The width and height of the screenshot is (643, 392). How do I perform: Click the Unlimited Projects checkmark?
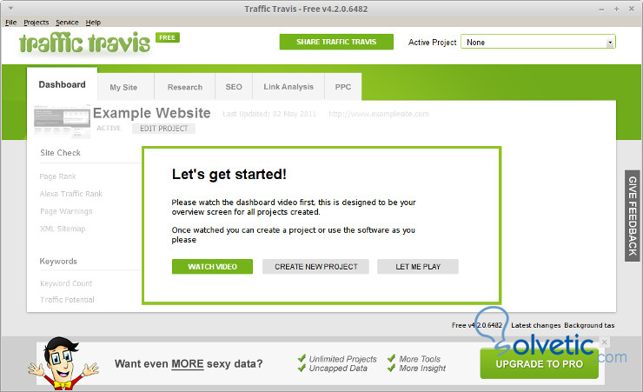pyautogui.click(x=302, y=358)
